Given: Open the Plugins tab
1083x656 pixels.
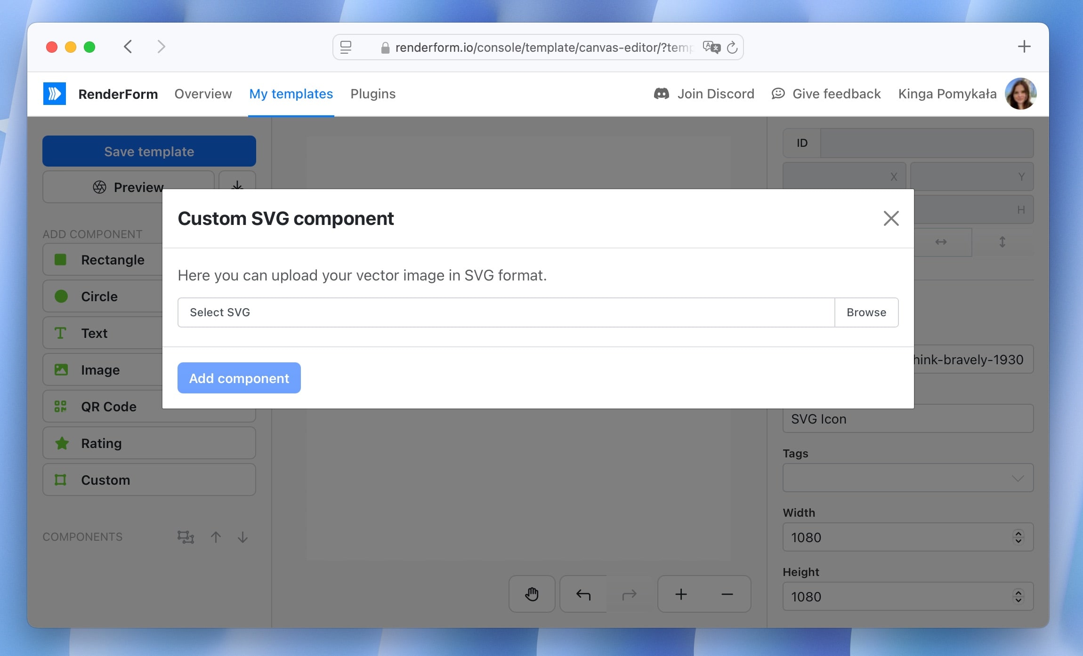Looking at the screenshot, I should 373,94.
